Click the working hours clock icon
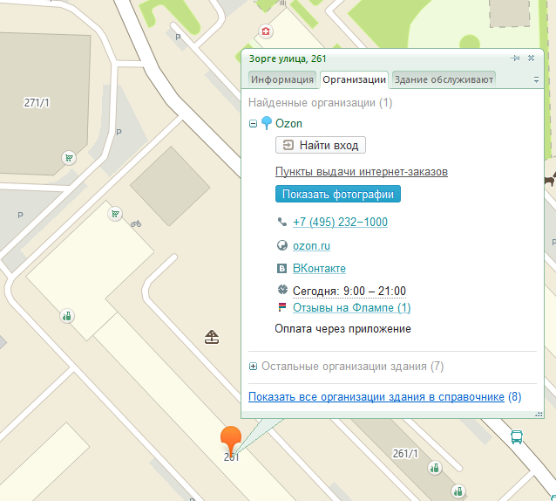Viewport: 556px width, 501px height. [282, 290]
